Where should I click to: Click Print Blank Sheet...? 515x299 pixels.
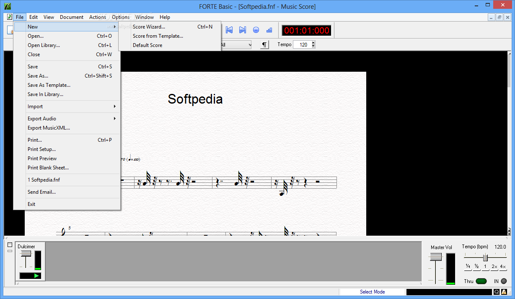coord(67,168)
